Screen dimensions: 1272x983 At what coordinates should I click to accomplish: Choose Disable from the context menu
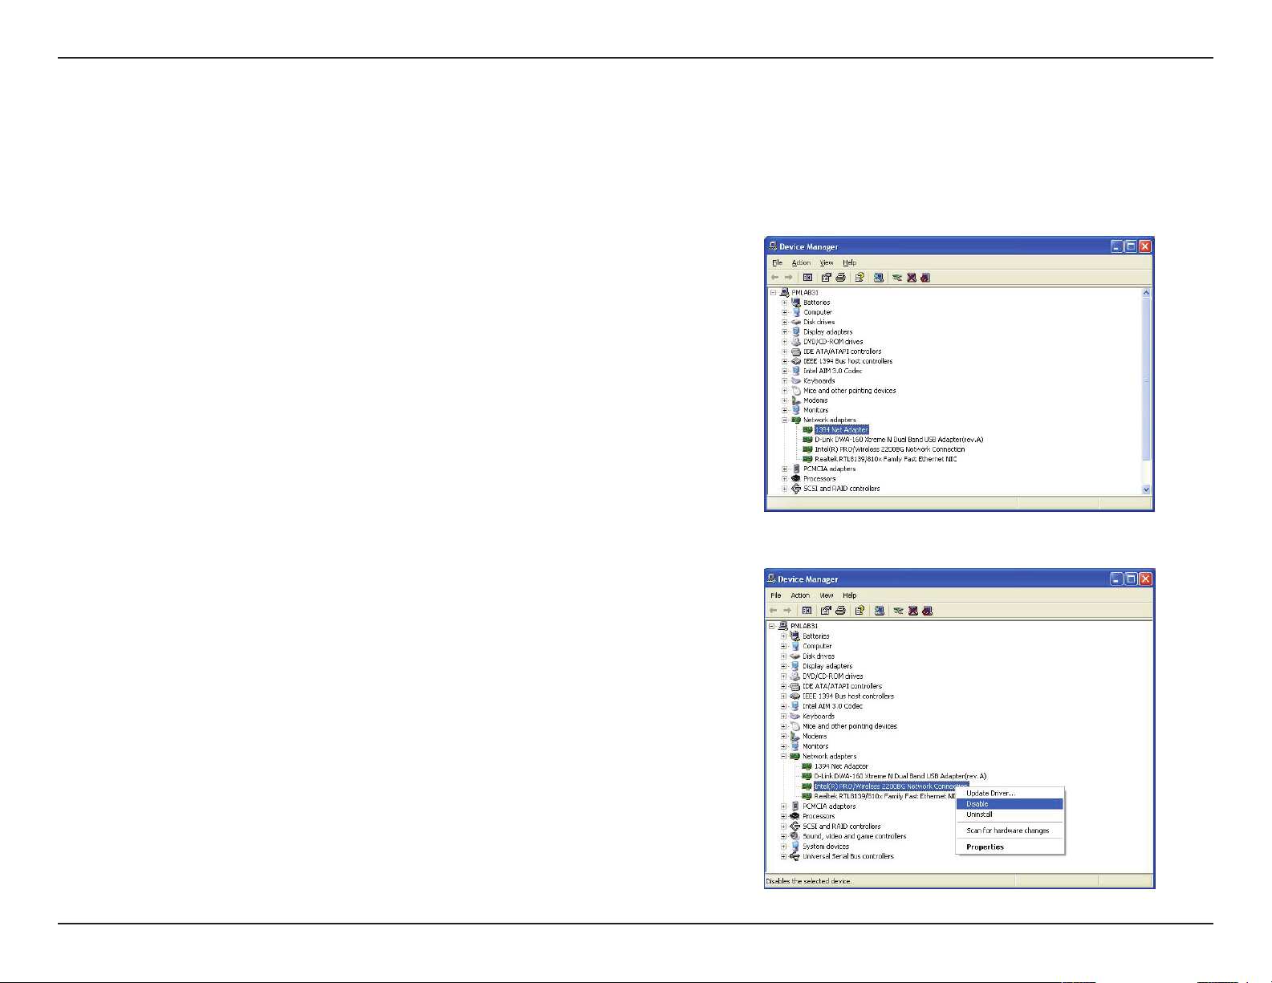(977, 804)
